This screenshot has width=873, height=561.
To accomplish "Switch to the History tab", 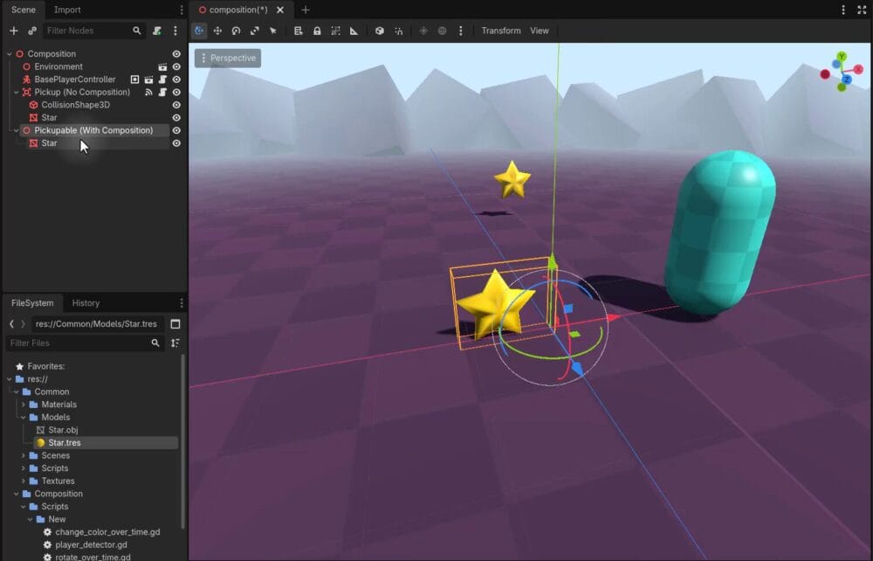I will point(86,303).
